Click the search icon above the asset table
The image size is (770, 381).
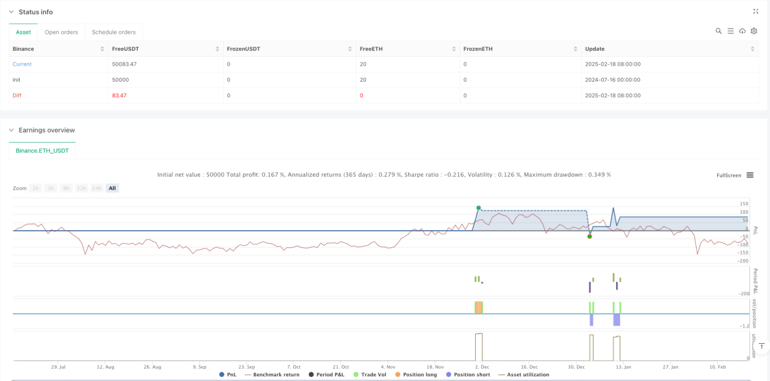coord(718,31)
